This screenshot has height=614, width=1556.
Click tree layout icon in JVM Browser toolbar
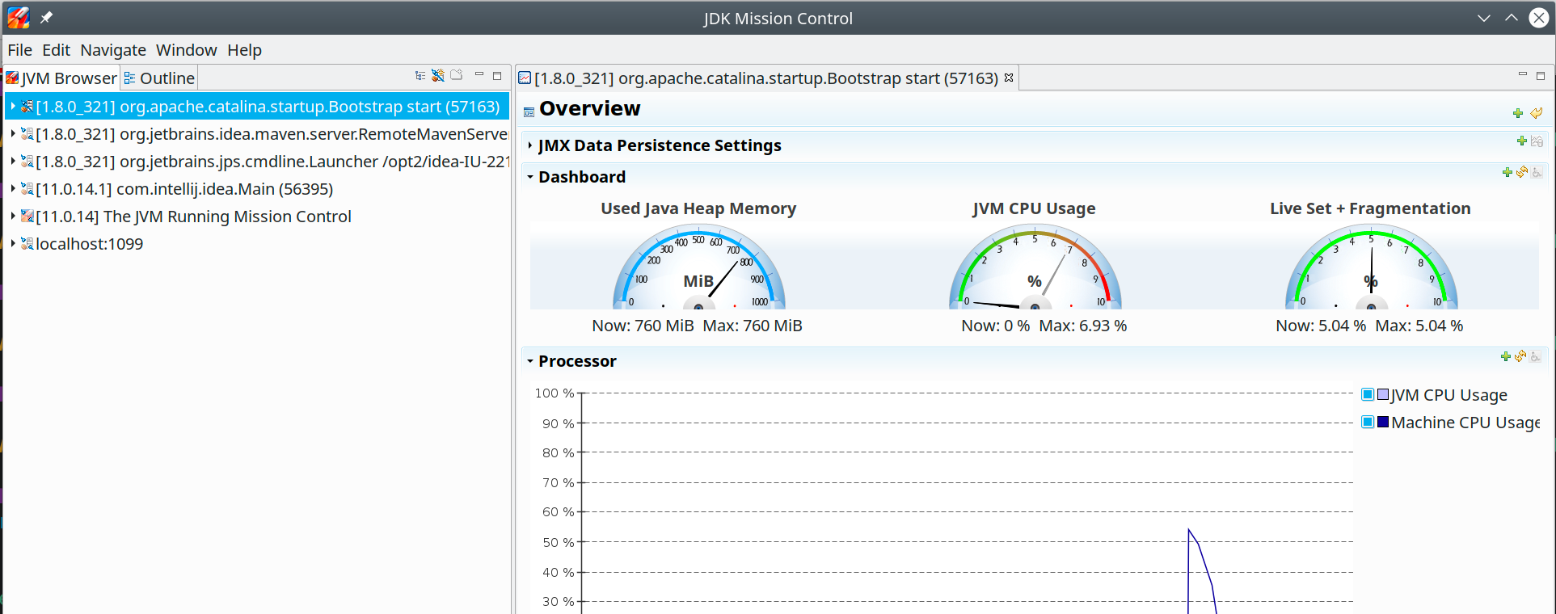(x=420, y=76)
